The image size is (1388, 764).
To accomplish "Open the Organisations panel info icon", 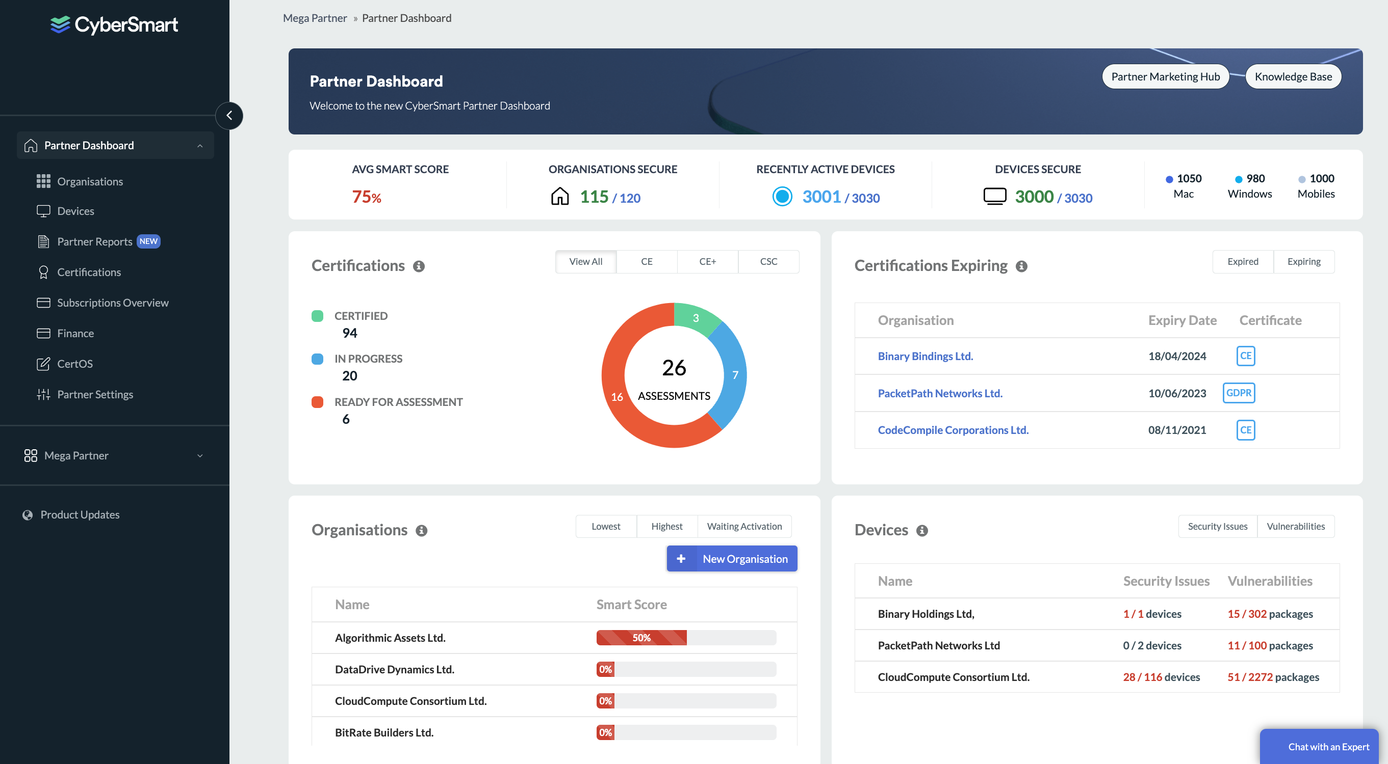I will pos(421,531).
